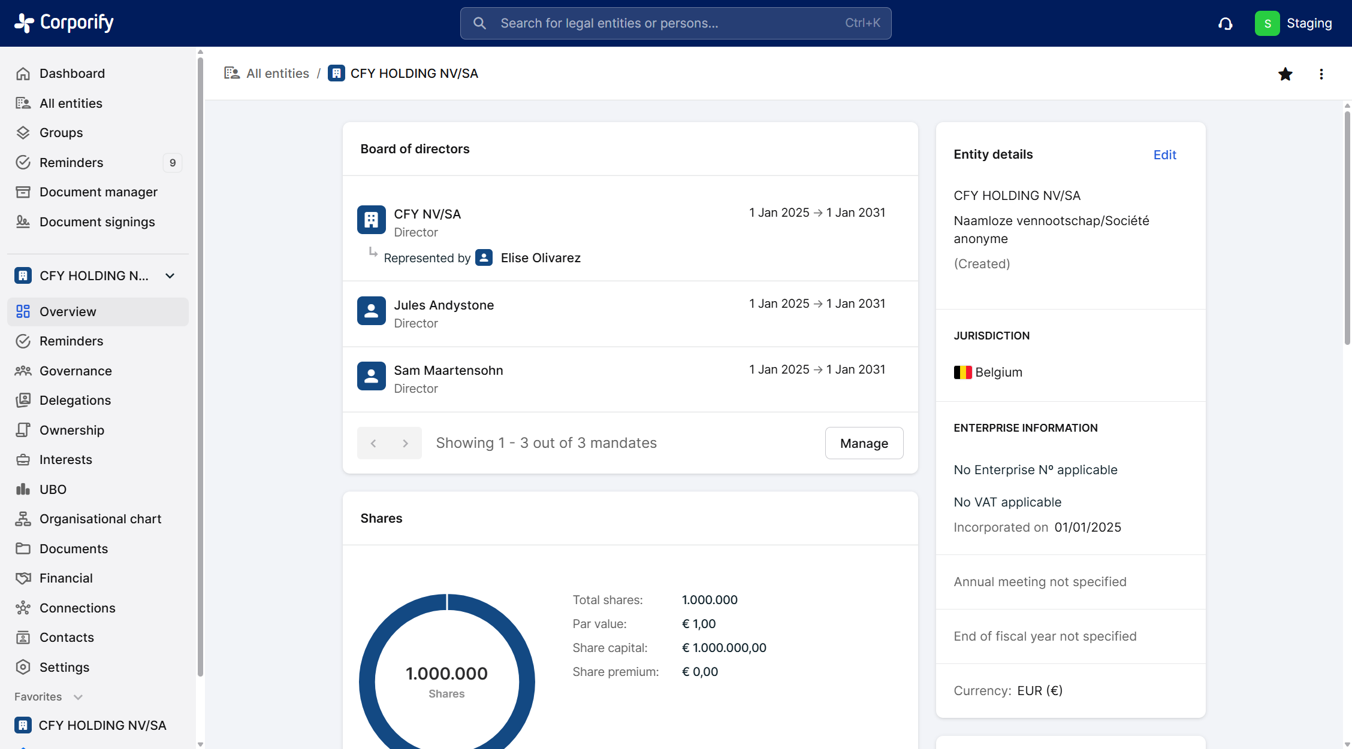Go to next page of mandates
This screenshot has width=1352, height=749.
coord(405,443)
